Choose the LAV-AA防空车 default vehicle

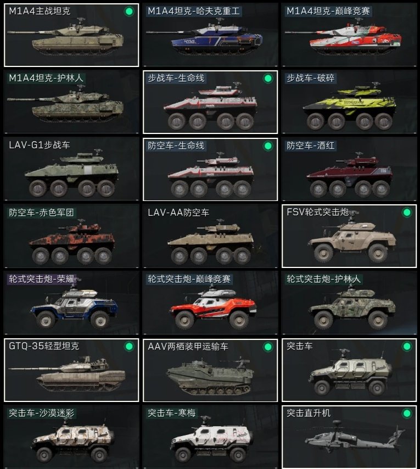point(210,236)
